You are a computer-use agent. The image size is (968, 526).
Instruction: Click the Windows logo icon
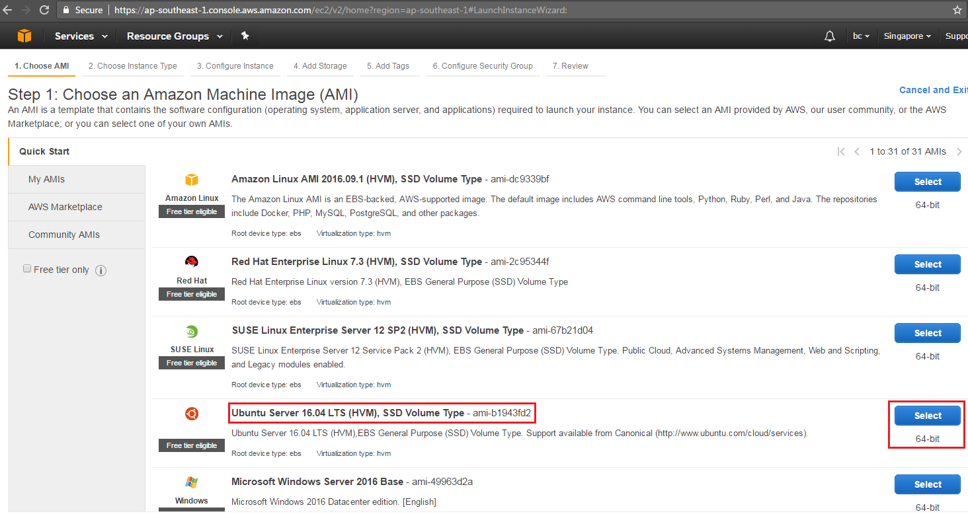(x=191, y=482)
